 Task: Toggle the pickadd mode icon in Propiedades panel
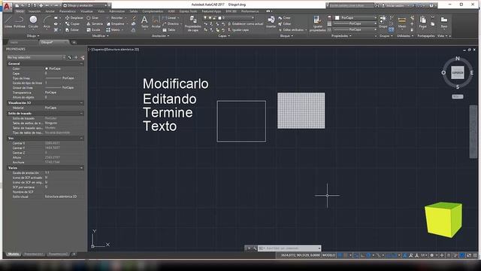(x=70, y=57)
